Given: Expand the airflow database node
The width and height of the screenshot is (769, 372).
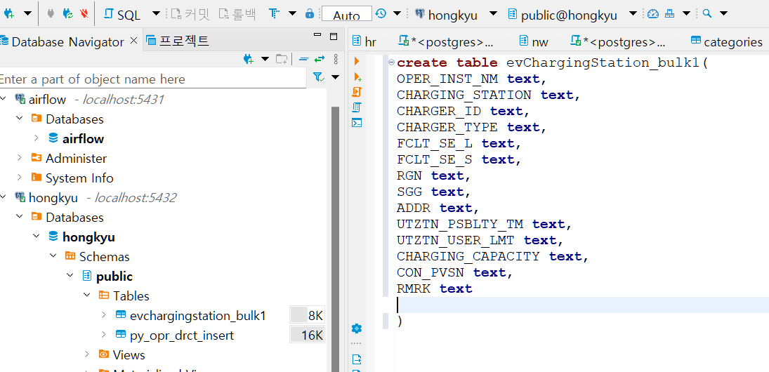Looking at the screenshot, I should (37, 138).
